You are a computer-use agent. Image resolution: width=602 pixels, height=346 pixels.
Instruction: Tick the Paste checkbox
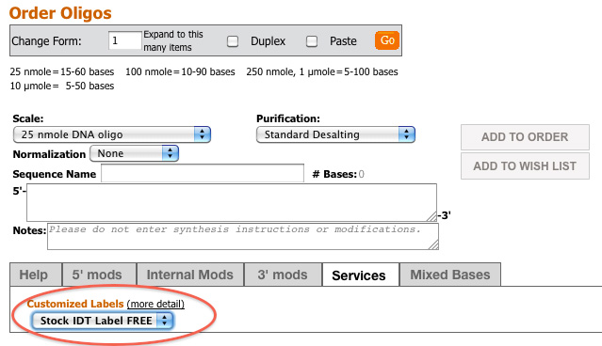312,41
